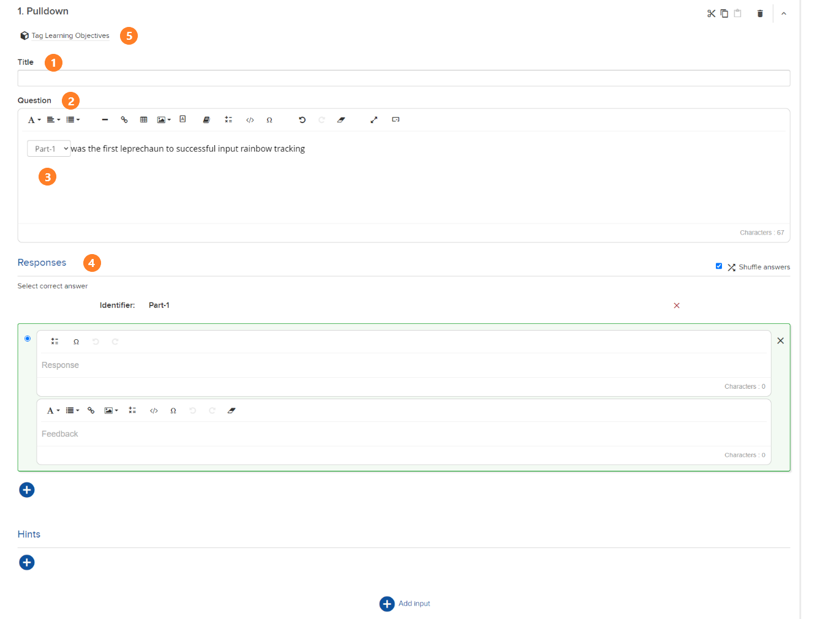Click the Response text area
831x619 pixels.
404,365
